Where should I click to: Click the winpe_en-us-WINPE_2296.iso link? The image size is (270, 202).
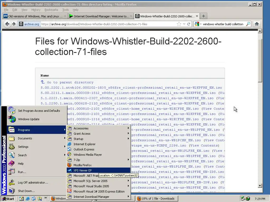(x=159, y=145)
